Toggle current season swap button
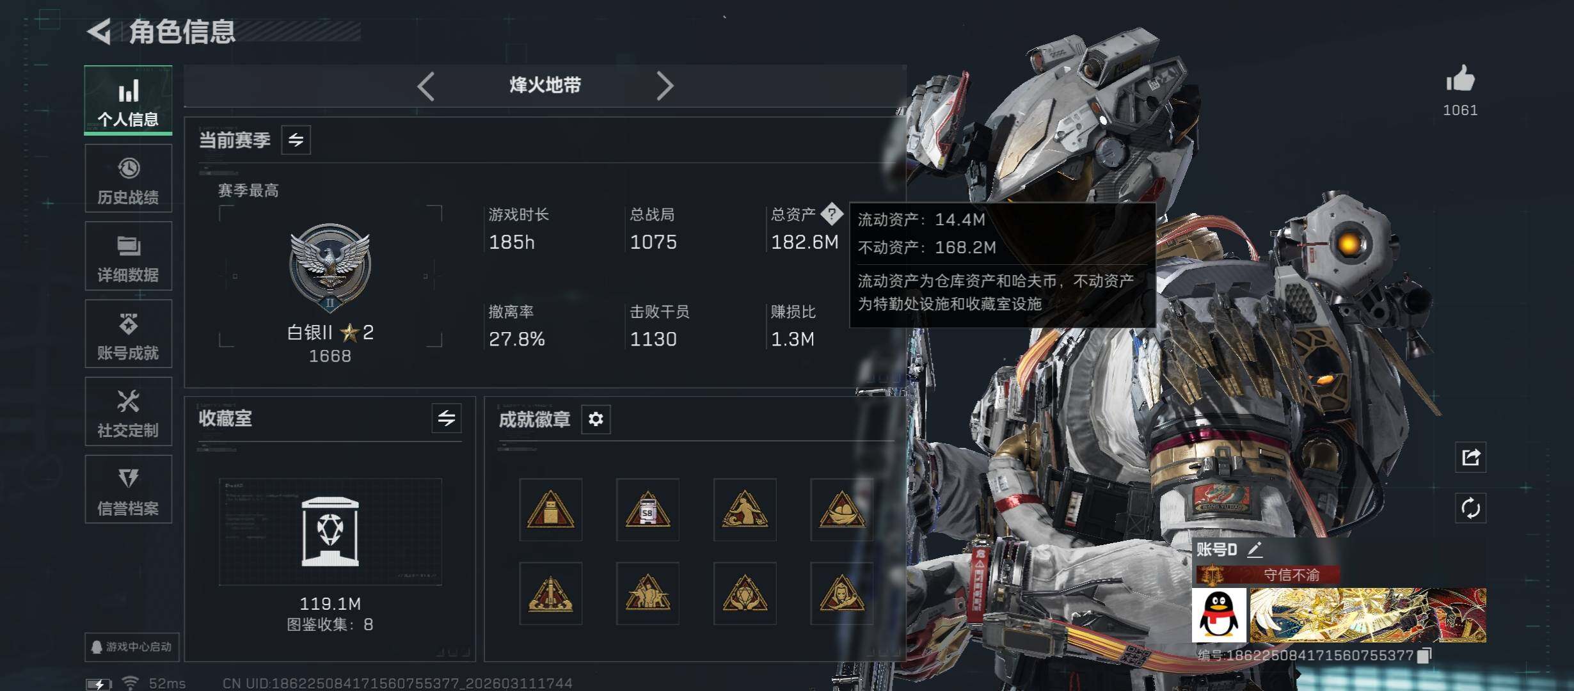1574x691 pixels. pyautogui.click(x=296, y=139)
